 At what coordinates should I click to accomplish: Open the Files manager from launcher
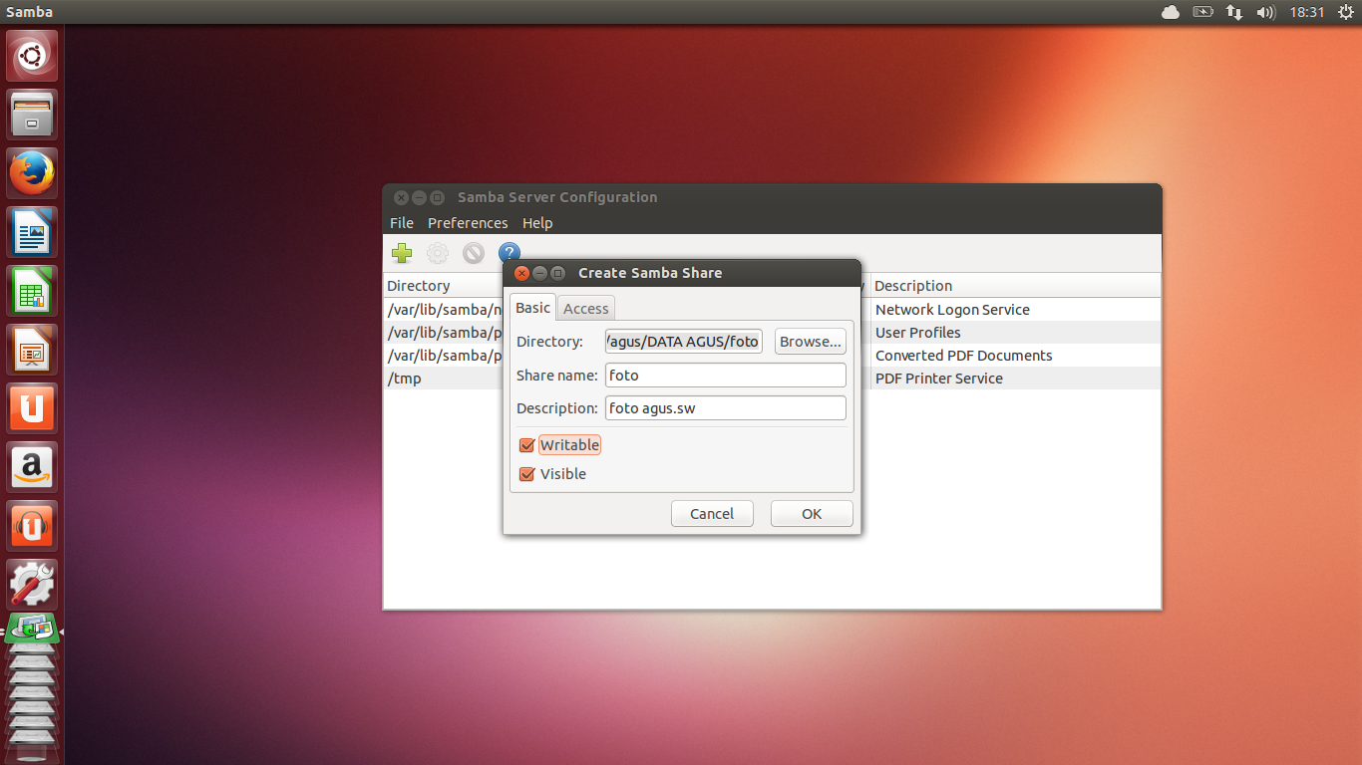(33, 115)
